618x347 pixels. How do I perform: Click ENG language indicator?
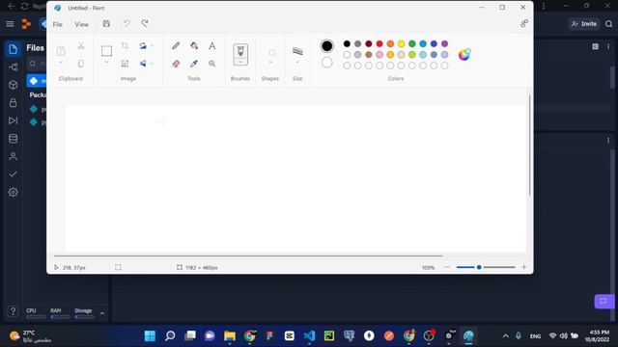[x=535, y=336]
